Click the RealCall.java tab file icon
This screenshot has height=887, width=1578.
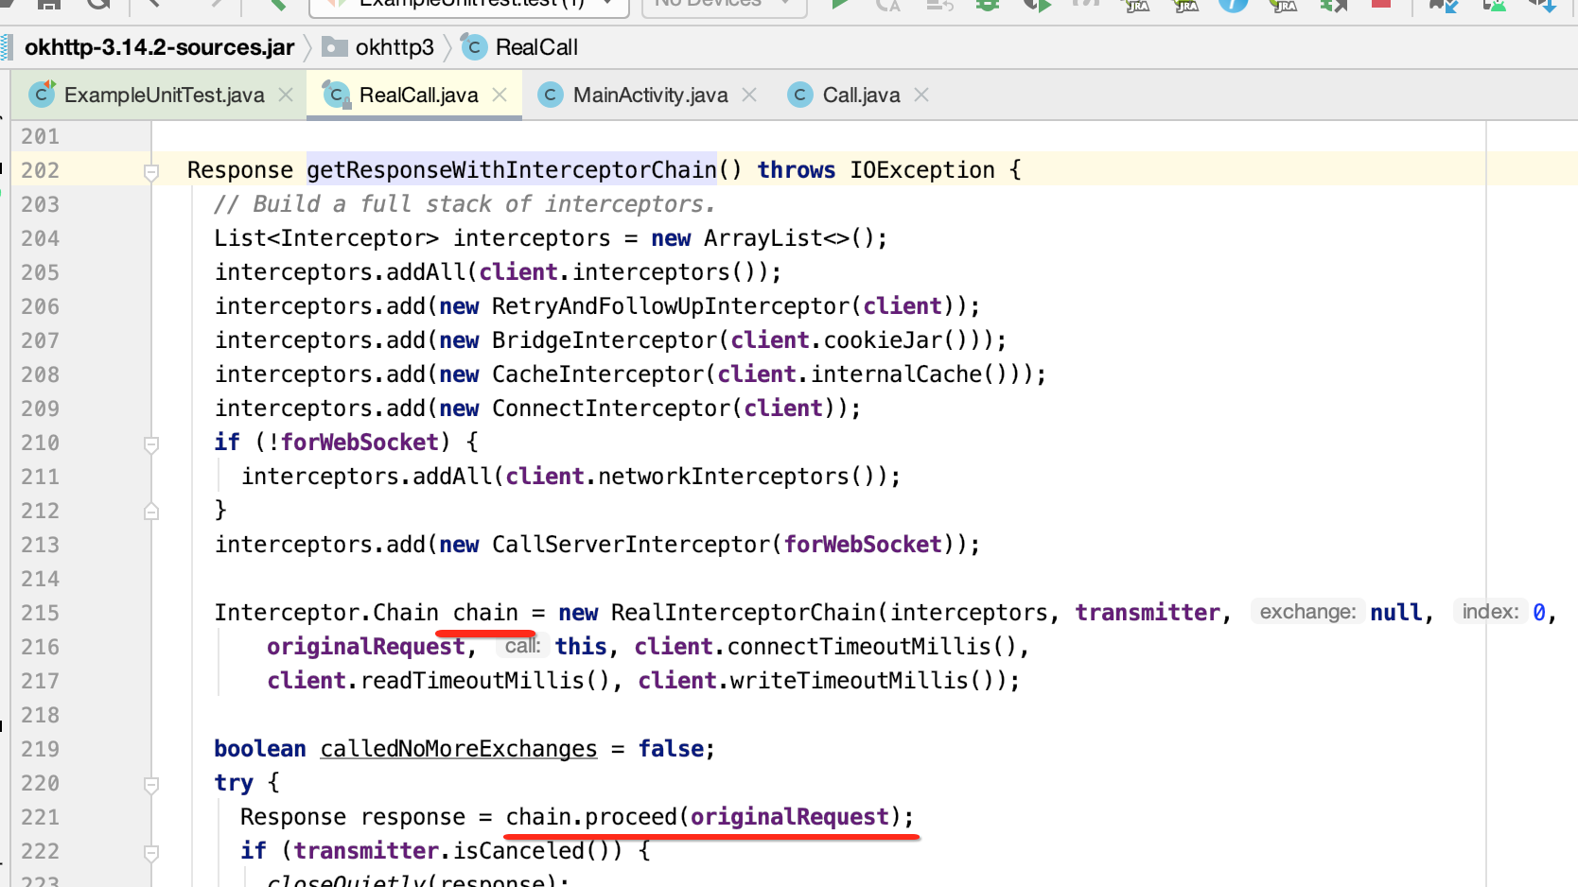336,94
